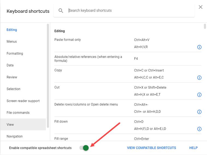The image size is (207, 155).
Task: Open info icon for Paste format only
Action: click(x=199, y=47)
